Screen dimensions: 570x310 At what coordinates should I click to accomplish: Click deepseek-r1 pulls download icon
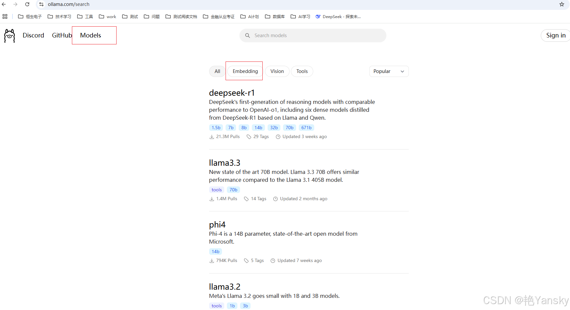(212, 137)
